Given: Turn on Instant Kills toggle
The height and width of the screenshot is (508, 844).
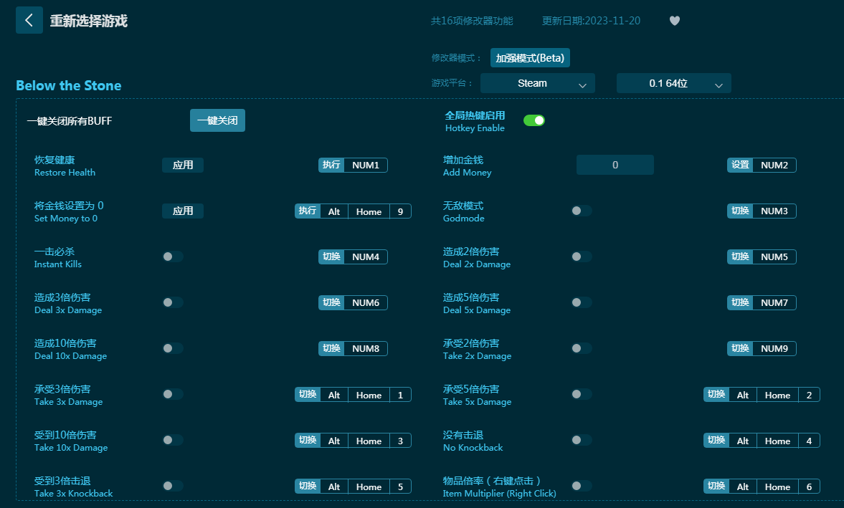Looking at the screenshot, I should click(173, 257).
